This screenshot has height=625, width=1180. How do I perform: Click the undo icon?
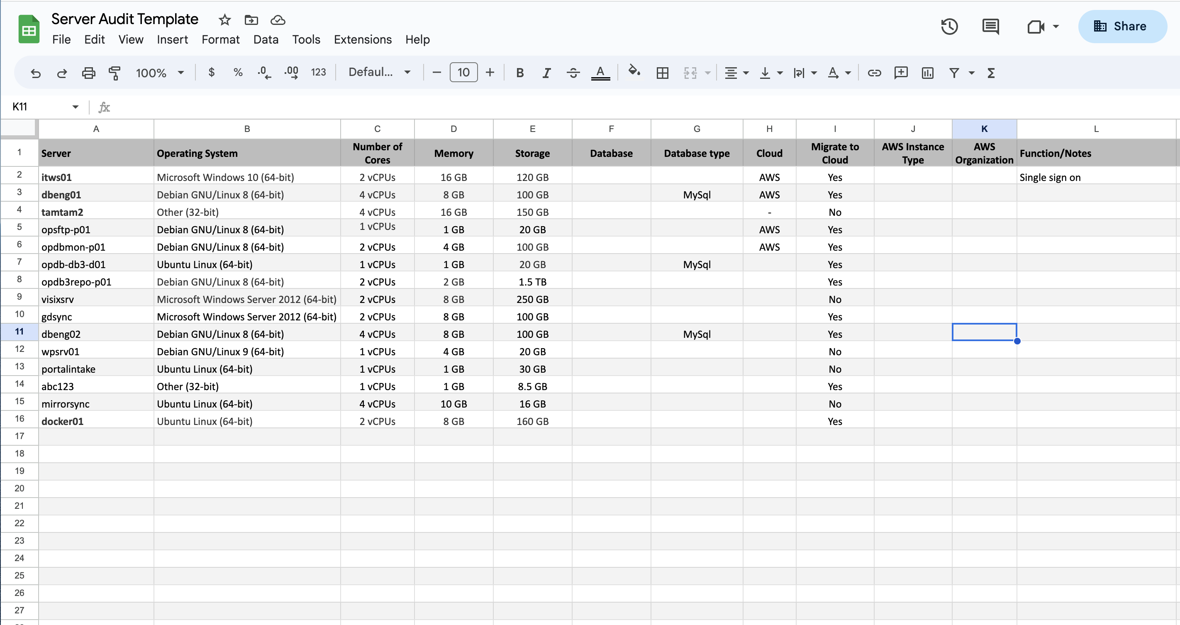pos(37,73)
